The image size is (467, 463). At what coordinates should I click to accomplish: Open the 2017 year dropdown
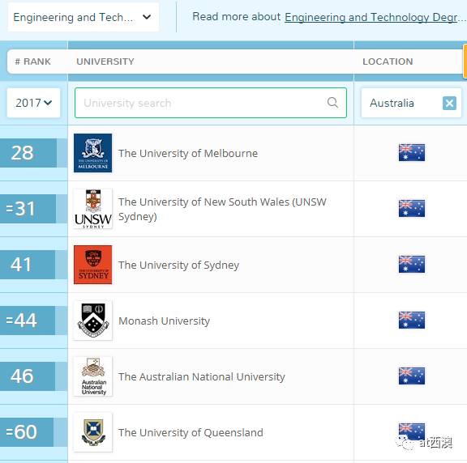pos(34,103)
